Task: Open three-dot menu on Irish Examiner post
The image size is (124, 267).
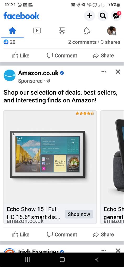Action: pyautogui.click(x=104, y=250)
